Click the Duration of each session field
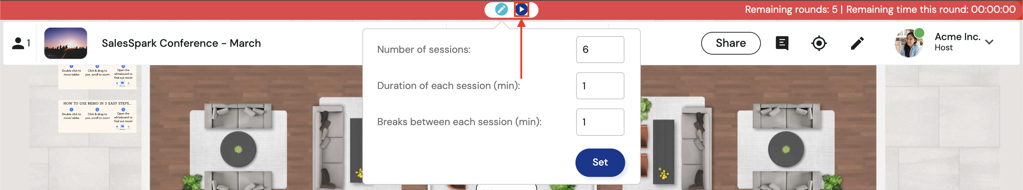 [x=600, y=86]
